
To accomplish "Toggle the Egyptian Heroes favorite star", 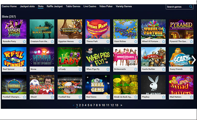I will click(80, 42).
